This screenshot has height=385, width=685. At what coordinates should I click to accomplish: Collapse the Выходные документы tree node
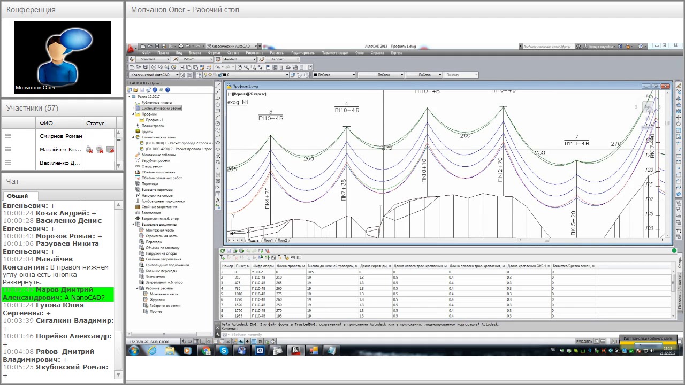[133, 224]
